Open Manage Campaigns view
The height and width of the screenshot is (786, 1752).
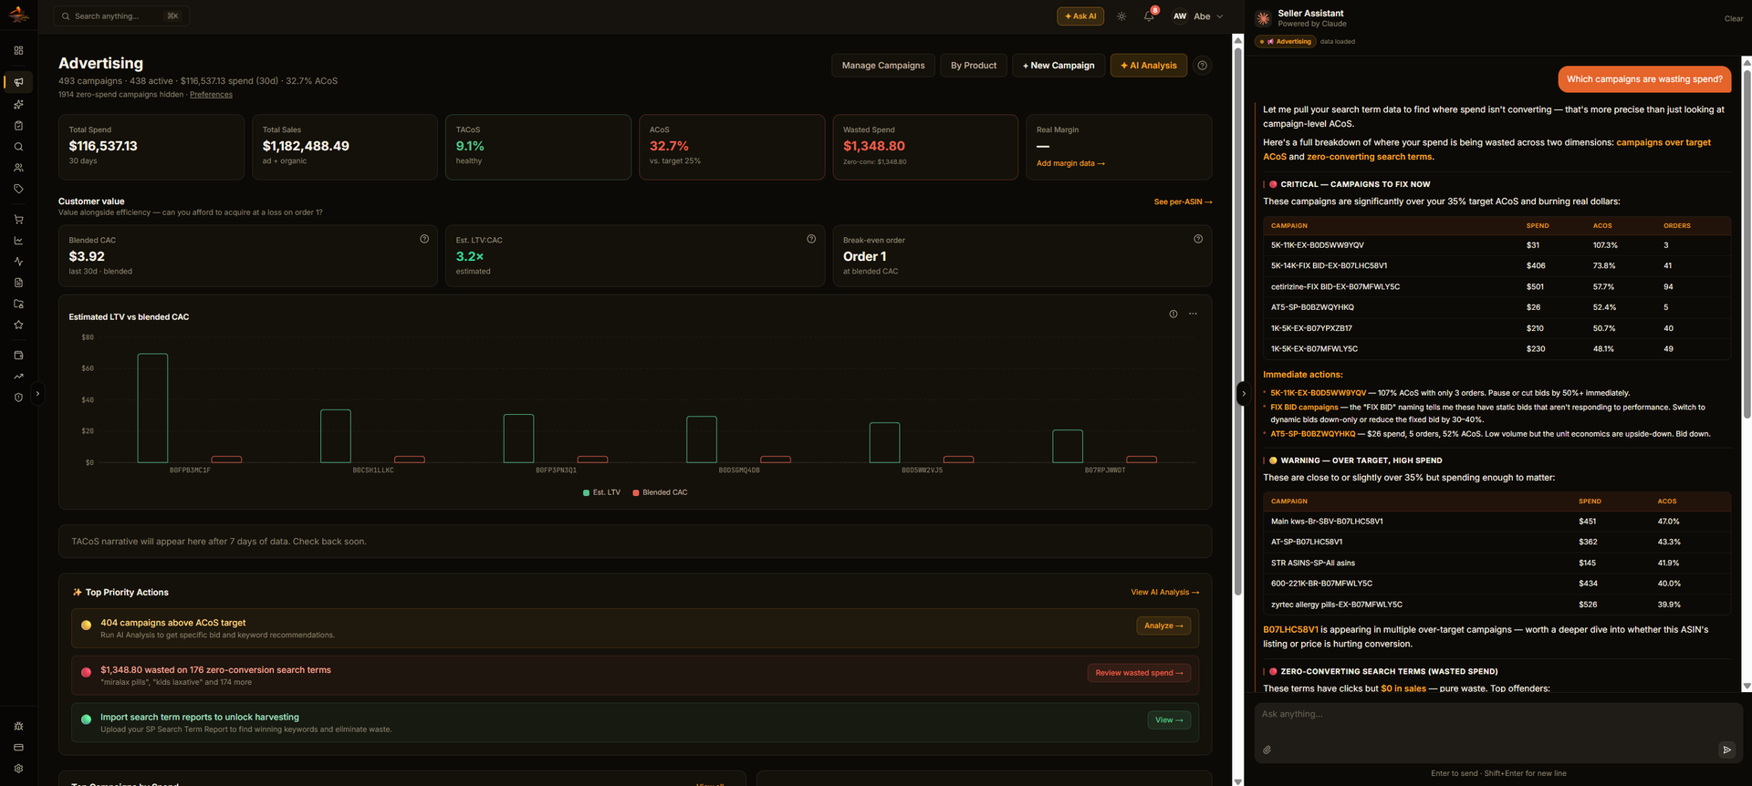pos(883,66)
